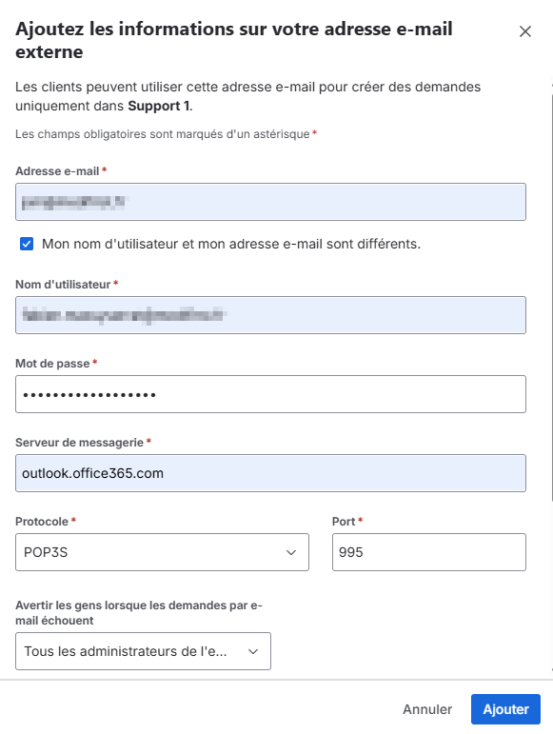
Task: Focus the Adresse e-mail input field
Action: pos(270,202)
